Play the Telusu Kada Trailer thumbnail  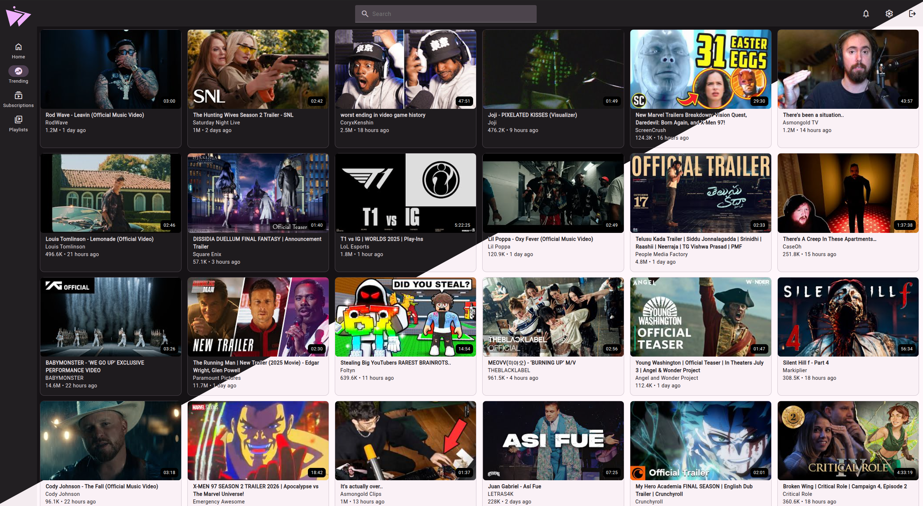[700, 193]
